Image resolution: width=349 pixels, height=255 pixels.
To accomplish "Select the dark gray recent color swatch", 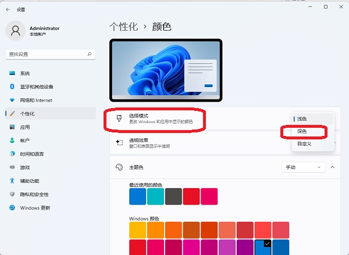I will tap(173, 196).
